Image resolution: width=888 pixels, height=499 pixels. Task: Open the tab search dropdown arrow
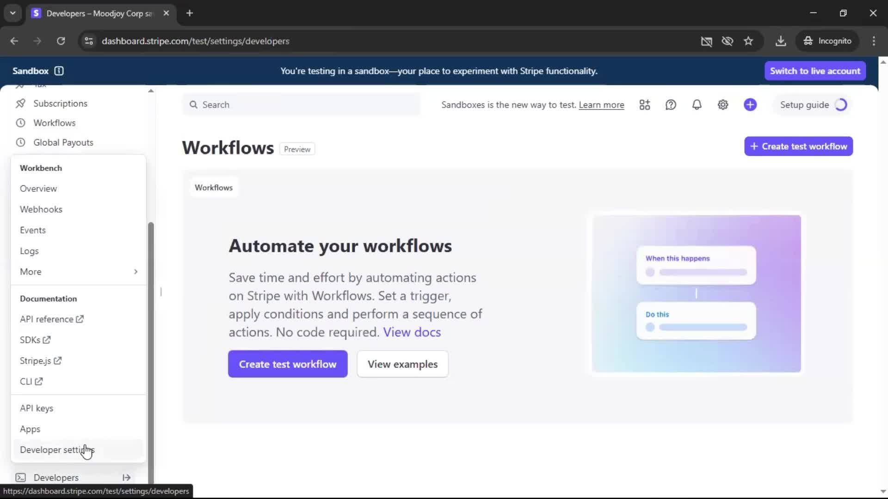pos(13,13)
